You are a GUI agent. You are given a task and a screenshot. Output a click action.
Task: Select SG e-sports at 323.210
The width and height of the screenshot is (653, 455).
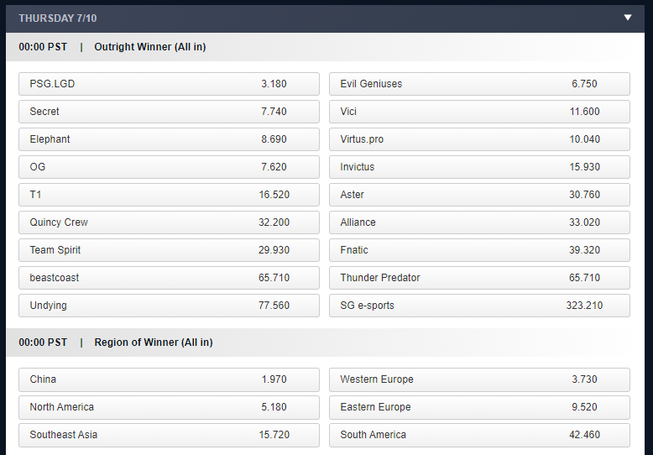tap(479, 306)
